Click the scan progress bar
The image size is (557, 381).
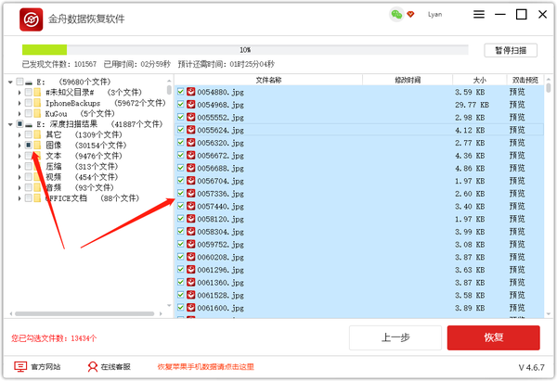click(x=246, y=50)
